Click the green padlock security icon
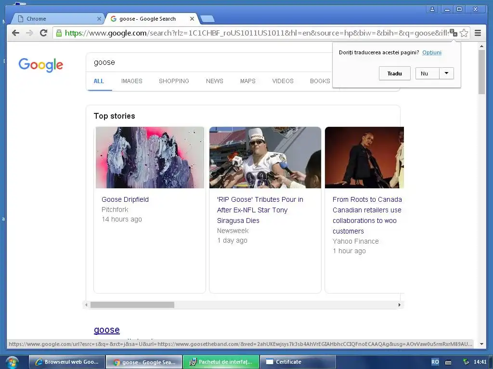Viewport: 493px width, 369px height. coord(59,33)
